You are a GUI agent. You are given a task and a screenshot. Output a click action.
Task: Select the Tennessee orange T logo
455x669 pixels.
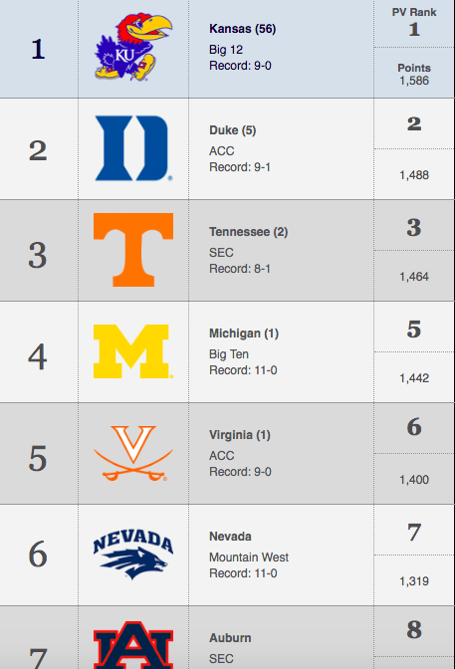click(x=133, y=250)
